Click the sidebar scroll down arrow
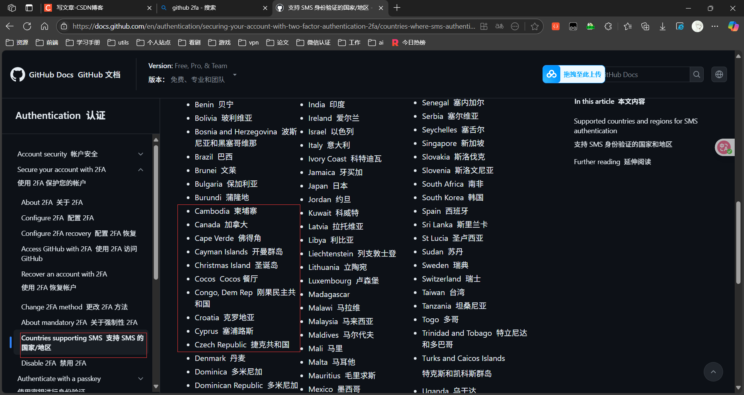Viewport: 744px width, 395px height. tap(156, 386)
